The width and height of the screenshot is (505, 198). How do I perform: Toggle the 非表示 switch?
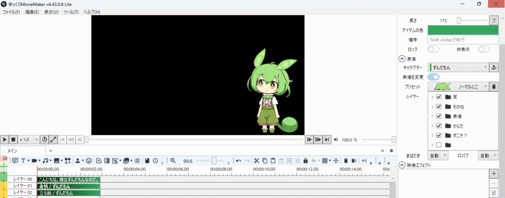click(483, 49)
